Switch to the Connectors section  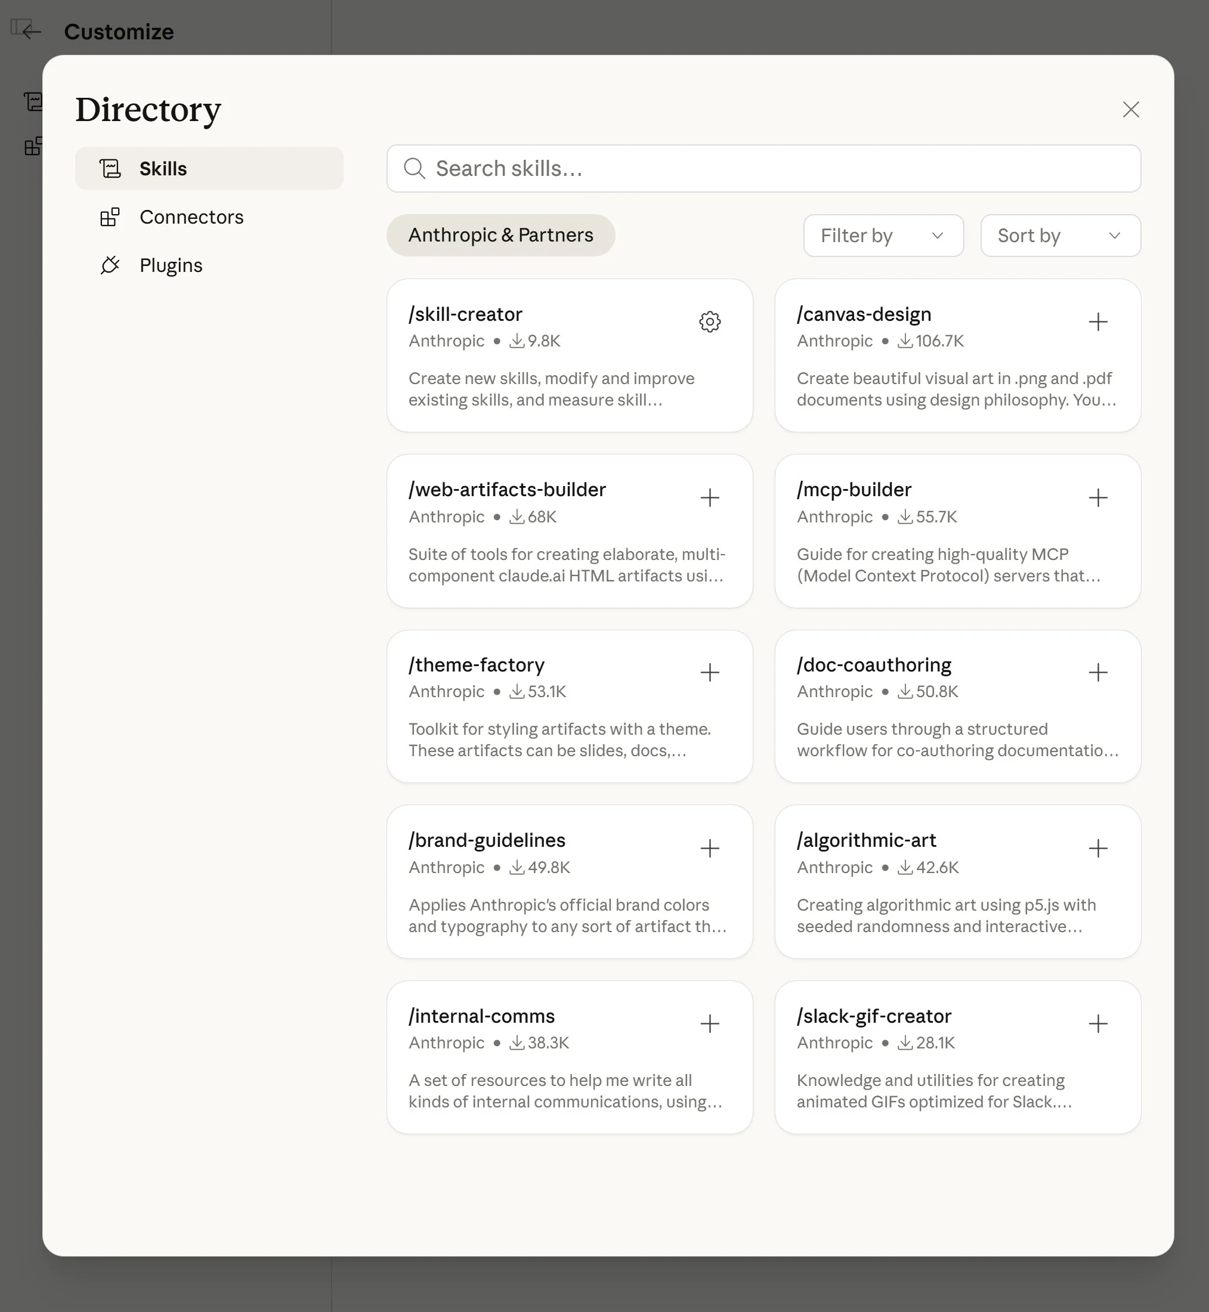point(191,217)
